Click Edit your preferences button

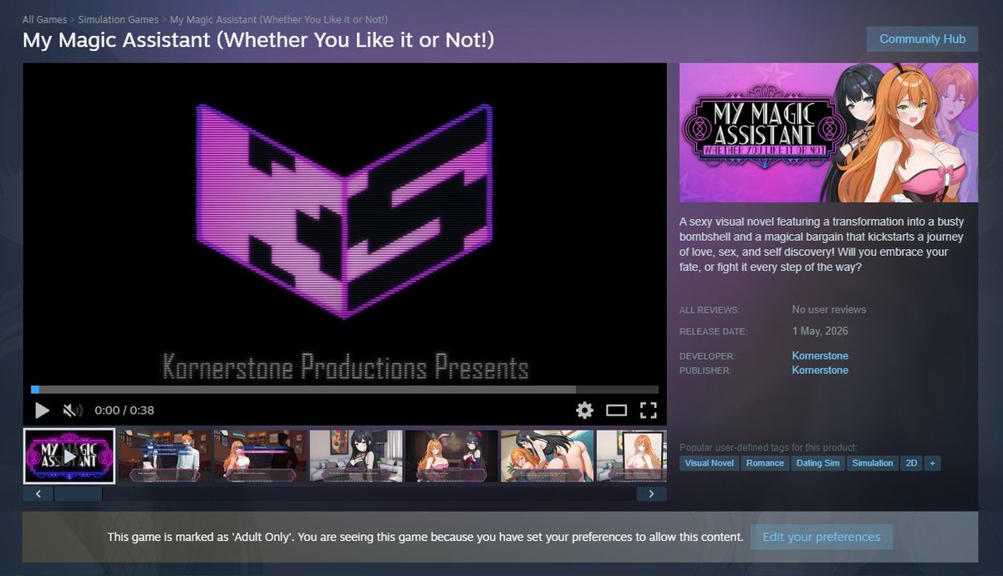pyautogui.click(x=822, y=537)
